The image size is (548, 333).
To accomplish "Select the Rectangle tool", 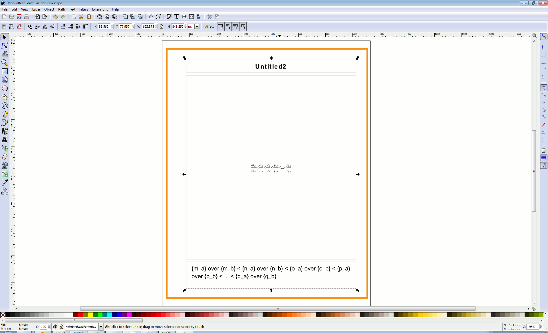I will tap(5, 71).
